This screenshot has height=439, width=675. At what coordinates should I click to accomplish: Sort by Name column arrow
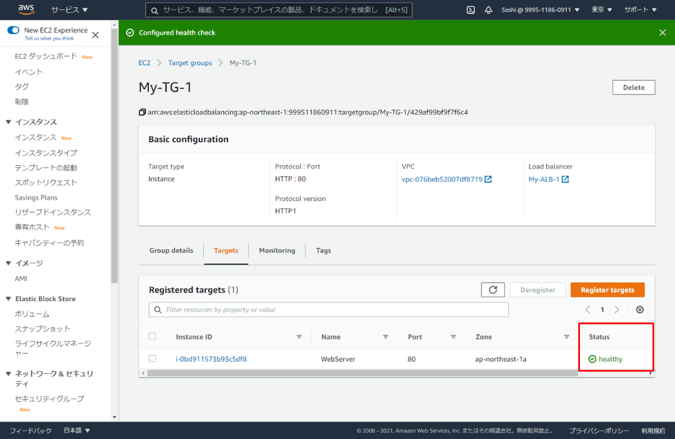point(385,337)
